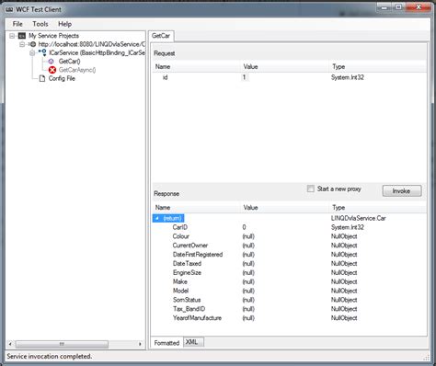
Task: Collapse the My Service Projects tree node
Action: 12,36
